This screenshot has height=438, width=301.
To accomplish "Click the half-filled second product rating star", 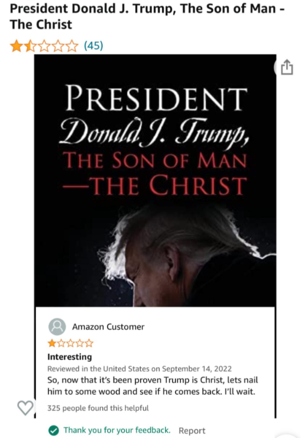I will coord(30,46).
